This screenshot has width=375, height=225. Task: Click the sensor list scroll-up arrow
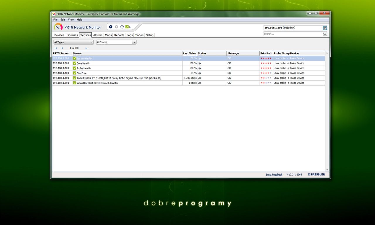tap(327, 53)
